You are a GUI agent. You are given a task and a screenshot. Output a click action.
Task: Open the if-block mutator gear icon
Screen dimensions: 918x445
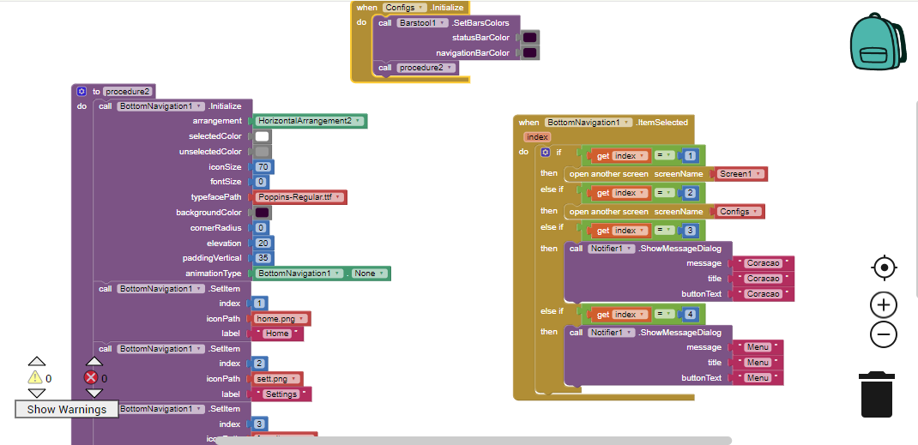point(545,152)
